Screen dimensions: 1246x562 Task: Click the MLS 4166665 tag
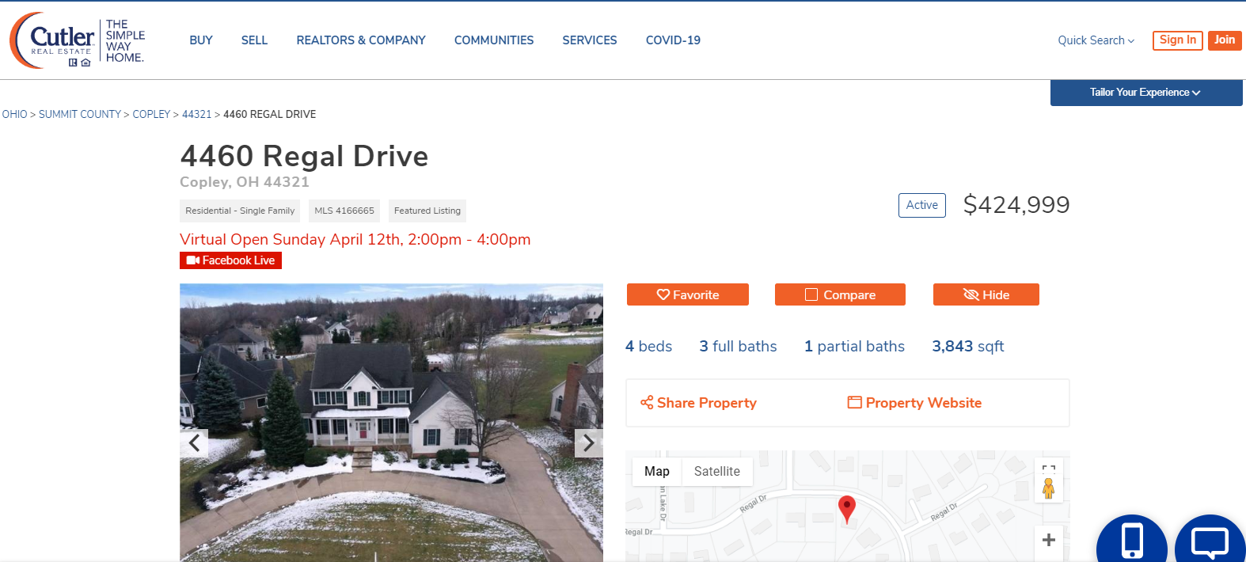344,211
